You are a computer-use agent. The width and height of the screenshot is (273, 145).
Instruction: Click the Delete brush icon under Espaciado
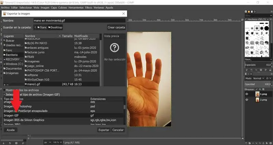click(261, 70)
